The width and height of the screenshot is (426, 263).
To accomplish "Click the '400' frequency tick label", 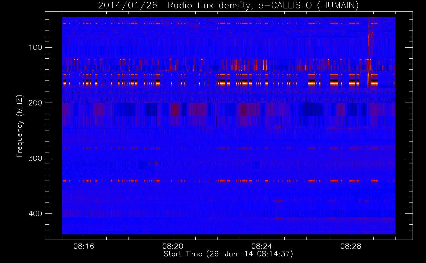I will [x=36, y=213].
